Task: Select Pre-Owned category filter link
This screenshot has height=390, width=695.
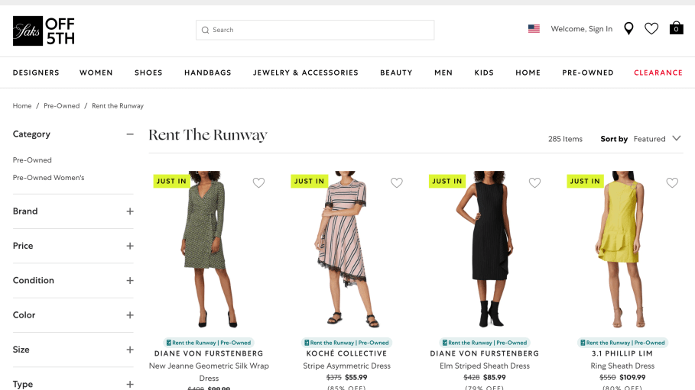Action: tap(32, 160)
